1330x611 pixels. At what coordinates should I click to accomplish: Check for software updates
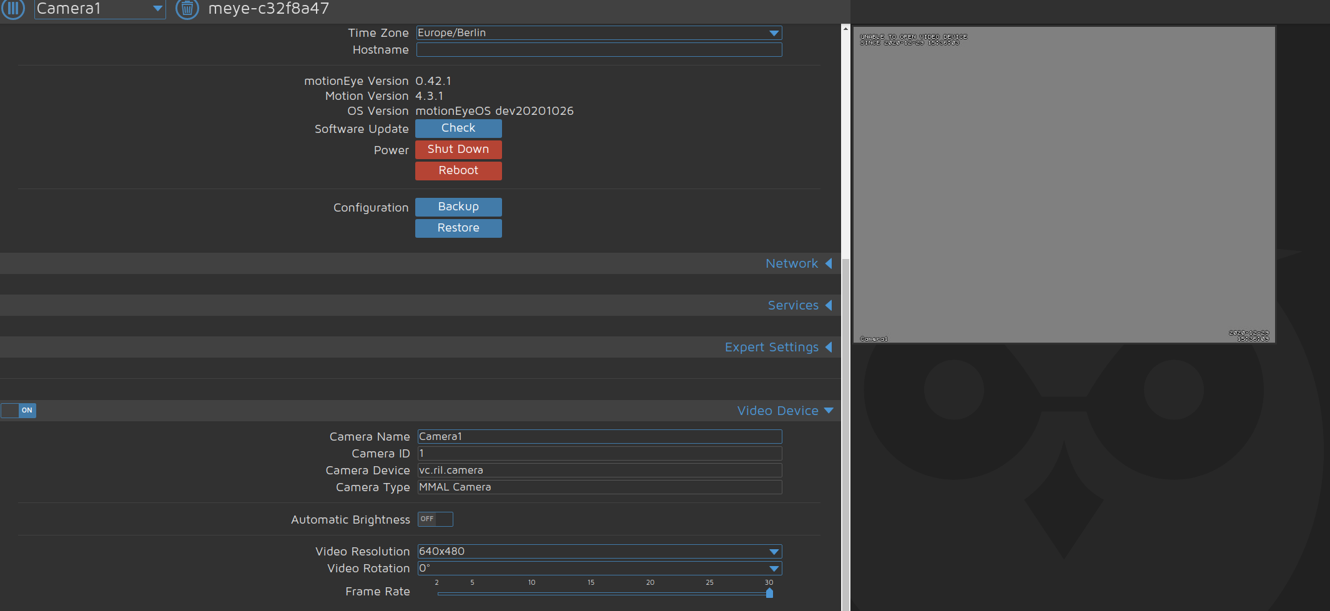[x=458, y=128]
